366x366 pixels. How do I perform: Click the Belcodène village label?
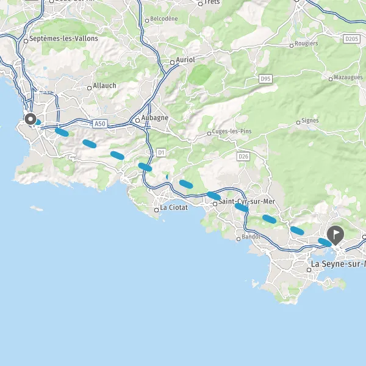[x=164, y=19]
